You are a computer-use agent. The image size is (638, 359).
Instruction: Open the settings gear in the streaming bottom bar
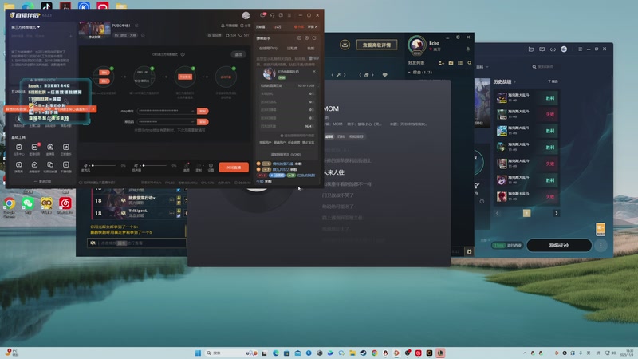pos(211,166)
